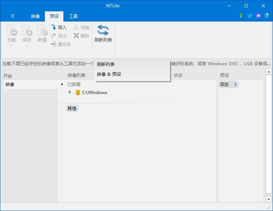
Task: Click the 导入 (Import) button
Action: (x=59, y=27)
